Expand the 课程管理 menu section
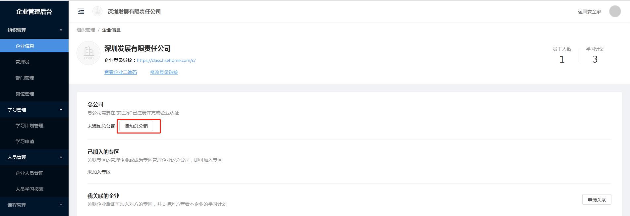The height and width of the screenshot is (216, 630). click(34, 205)
